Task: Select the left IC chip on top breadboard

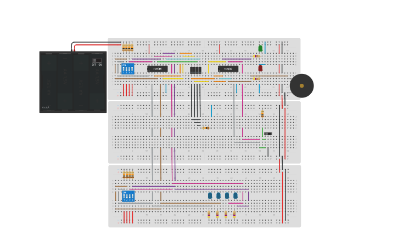Action: point(158,69)
